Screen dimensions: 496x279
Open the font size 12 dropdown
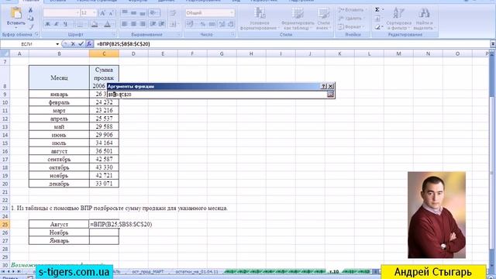tap(95, 13)
